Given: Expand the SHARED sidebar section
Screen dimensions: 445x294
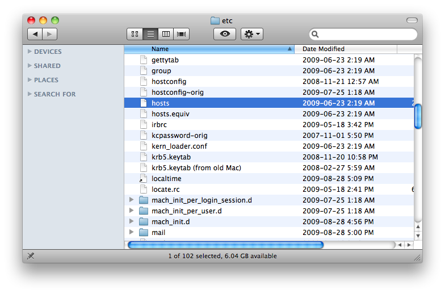Looking at the screenshot, I should point(30,66).
